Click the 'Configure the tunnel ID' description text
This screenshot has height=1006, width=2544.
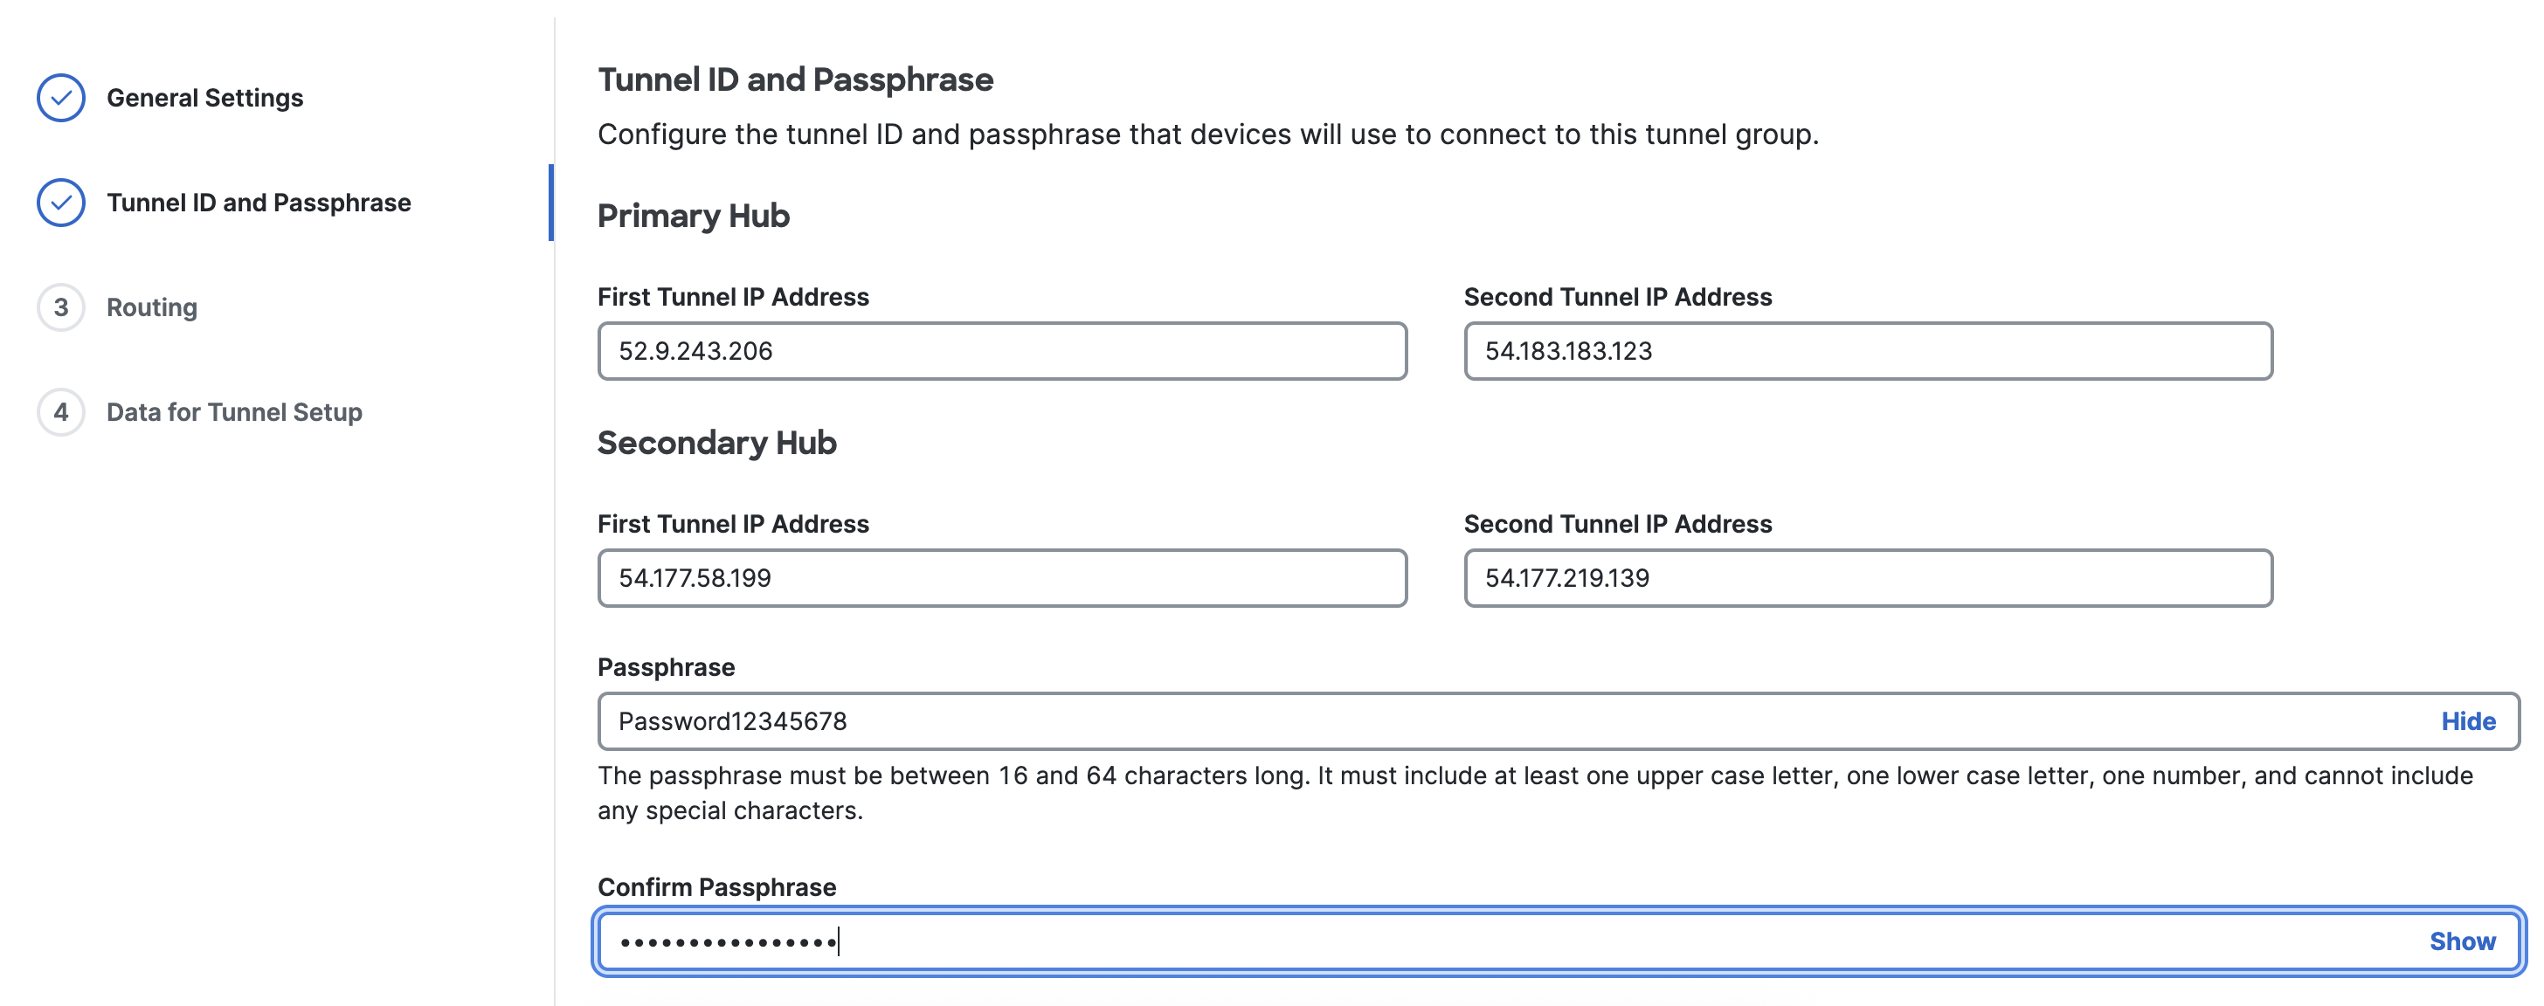(x=1208, y=134)
